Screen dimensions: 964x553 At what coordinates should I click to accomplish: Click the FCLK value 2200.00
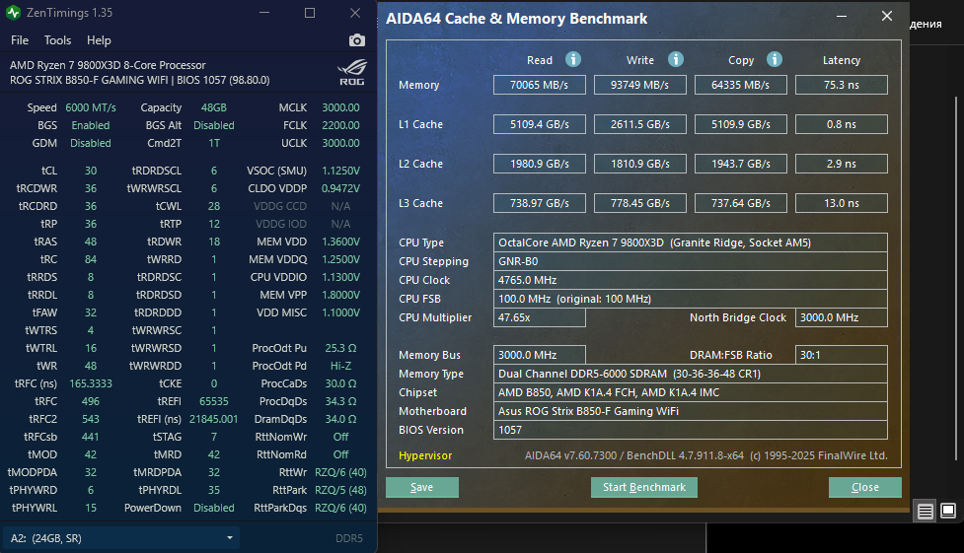(340, 125)
